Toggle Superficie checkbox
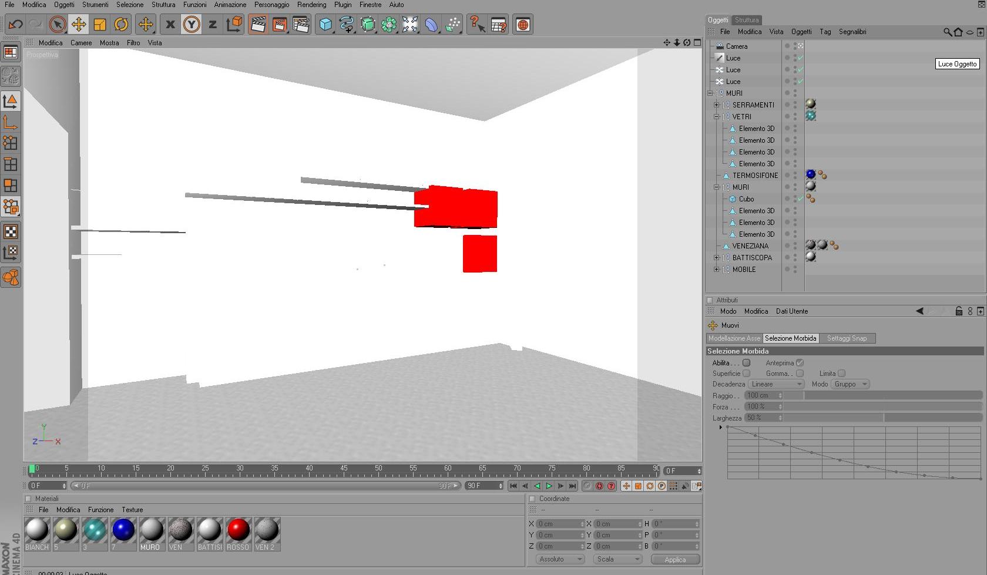The image size is (987, 575). click(x=747, y=374)
